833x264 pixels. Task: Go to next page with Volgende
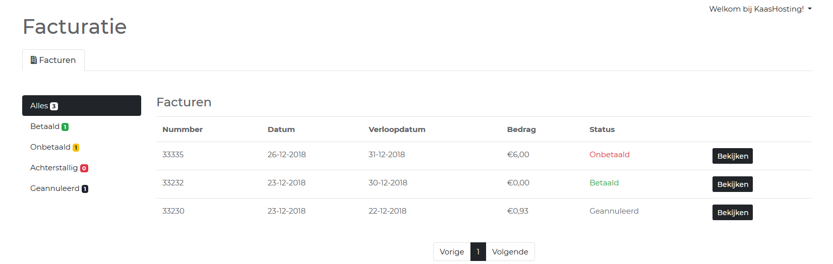click(x=510, y=252)
